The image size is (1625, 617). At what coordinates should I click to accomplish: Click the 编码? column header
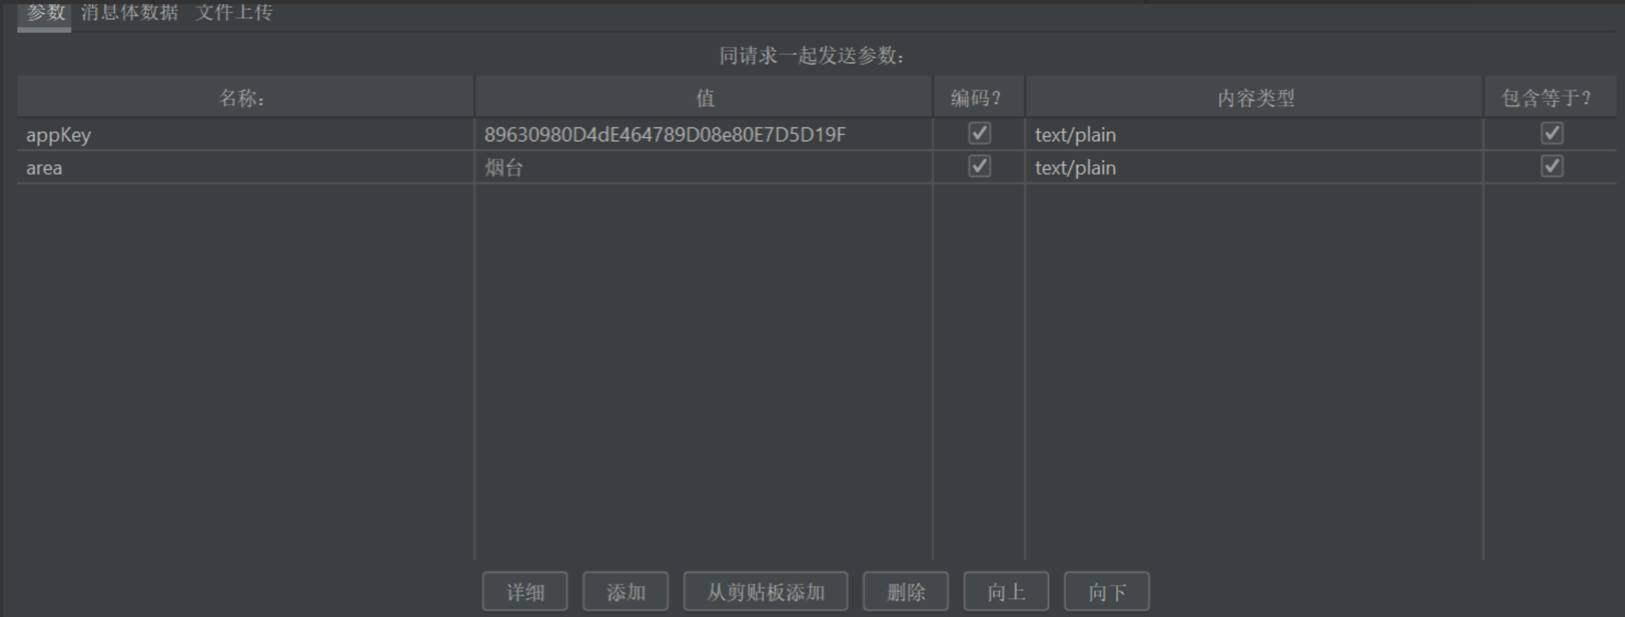point(979,97)
